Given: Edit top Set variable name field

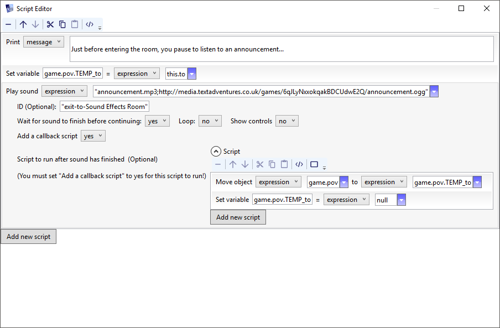Looking at the screenshot, I should pyautogui.click(x=72, y=74).
